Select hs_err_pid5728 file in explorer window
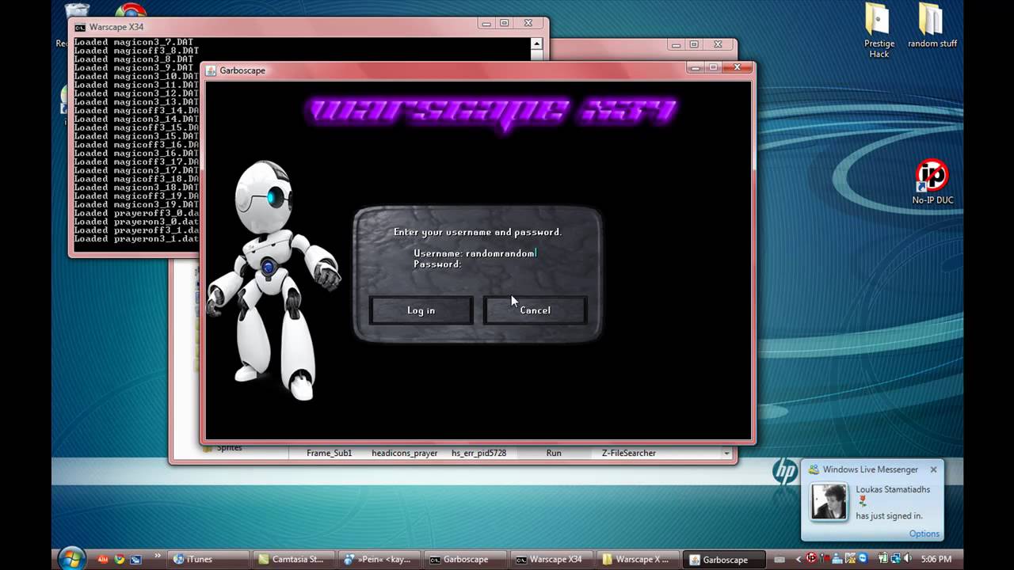 478,454
